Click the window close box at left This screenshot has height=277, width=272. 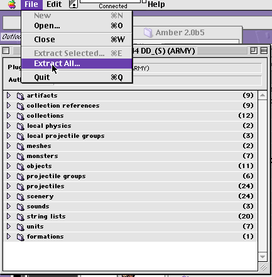pyautogui.click(x=6, y=50)
